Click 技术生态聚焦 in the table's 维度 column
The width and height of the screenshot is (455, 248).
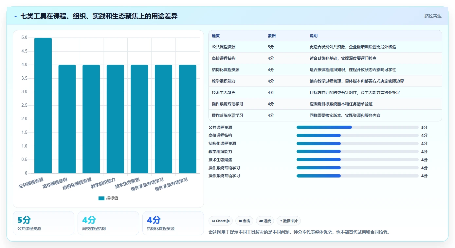(x=224, y=93)
